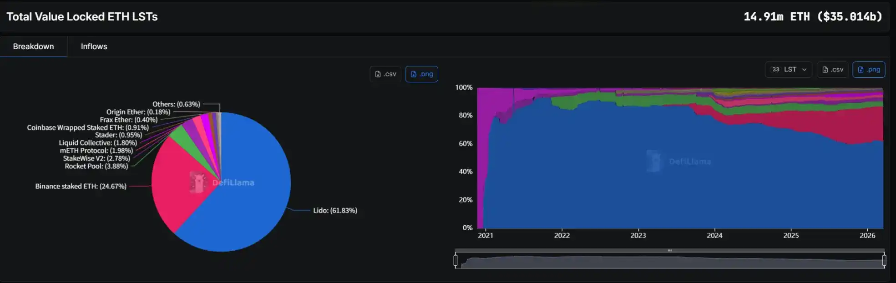The image size is (896, 283).
Task: Click the "mETH Protocol: (1.98%)" label
Action: tap(96, 151)
